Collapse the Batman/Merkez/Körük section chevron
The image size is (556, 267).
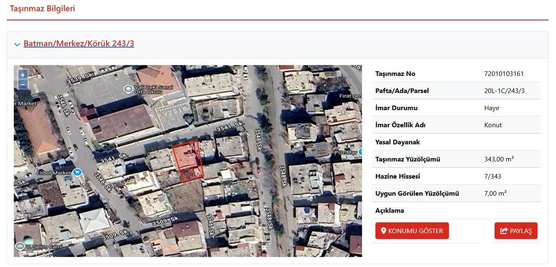click(x=17, y=44)
